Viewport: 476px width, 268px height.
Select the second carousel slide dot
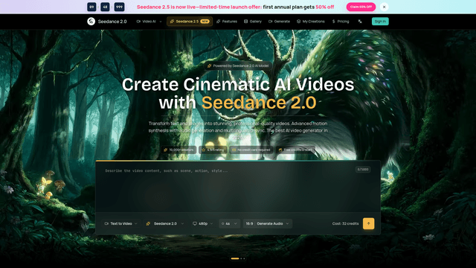[x=241, y=258]
